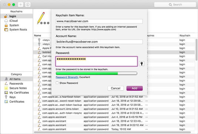Image resolution: width=198 pixels, height=134 pixels.
Task: Select the System Roots keychain
Action: [16, 30]
